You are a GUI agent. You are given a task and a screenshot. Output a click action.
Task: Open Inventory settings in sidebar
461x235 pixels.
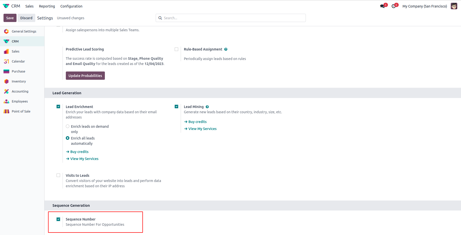click(19, 81)
